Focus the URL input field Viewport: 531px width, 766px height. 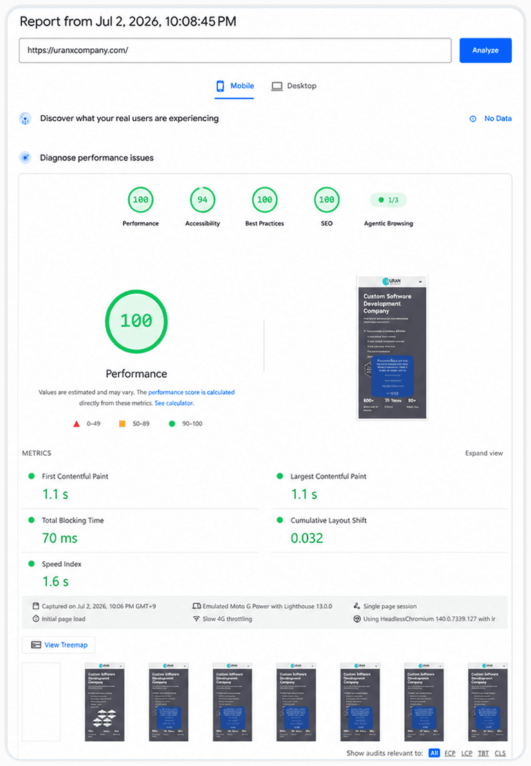tap(235, 50)
